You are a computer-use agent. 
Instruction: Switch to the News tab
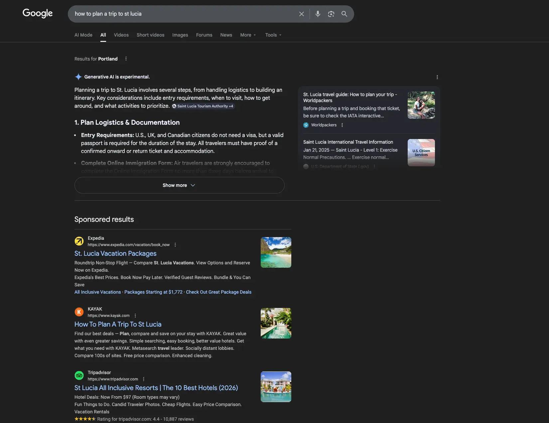(x=226, y=35)
